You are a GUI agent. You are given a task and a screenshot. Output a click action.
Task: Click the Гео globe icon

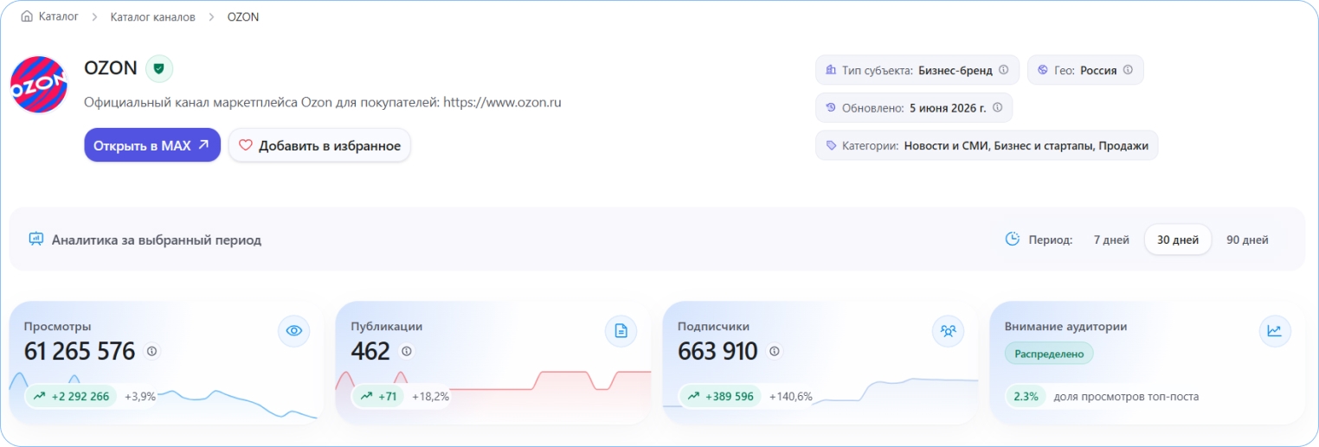pyautogui.click(x=1043, y=70)
